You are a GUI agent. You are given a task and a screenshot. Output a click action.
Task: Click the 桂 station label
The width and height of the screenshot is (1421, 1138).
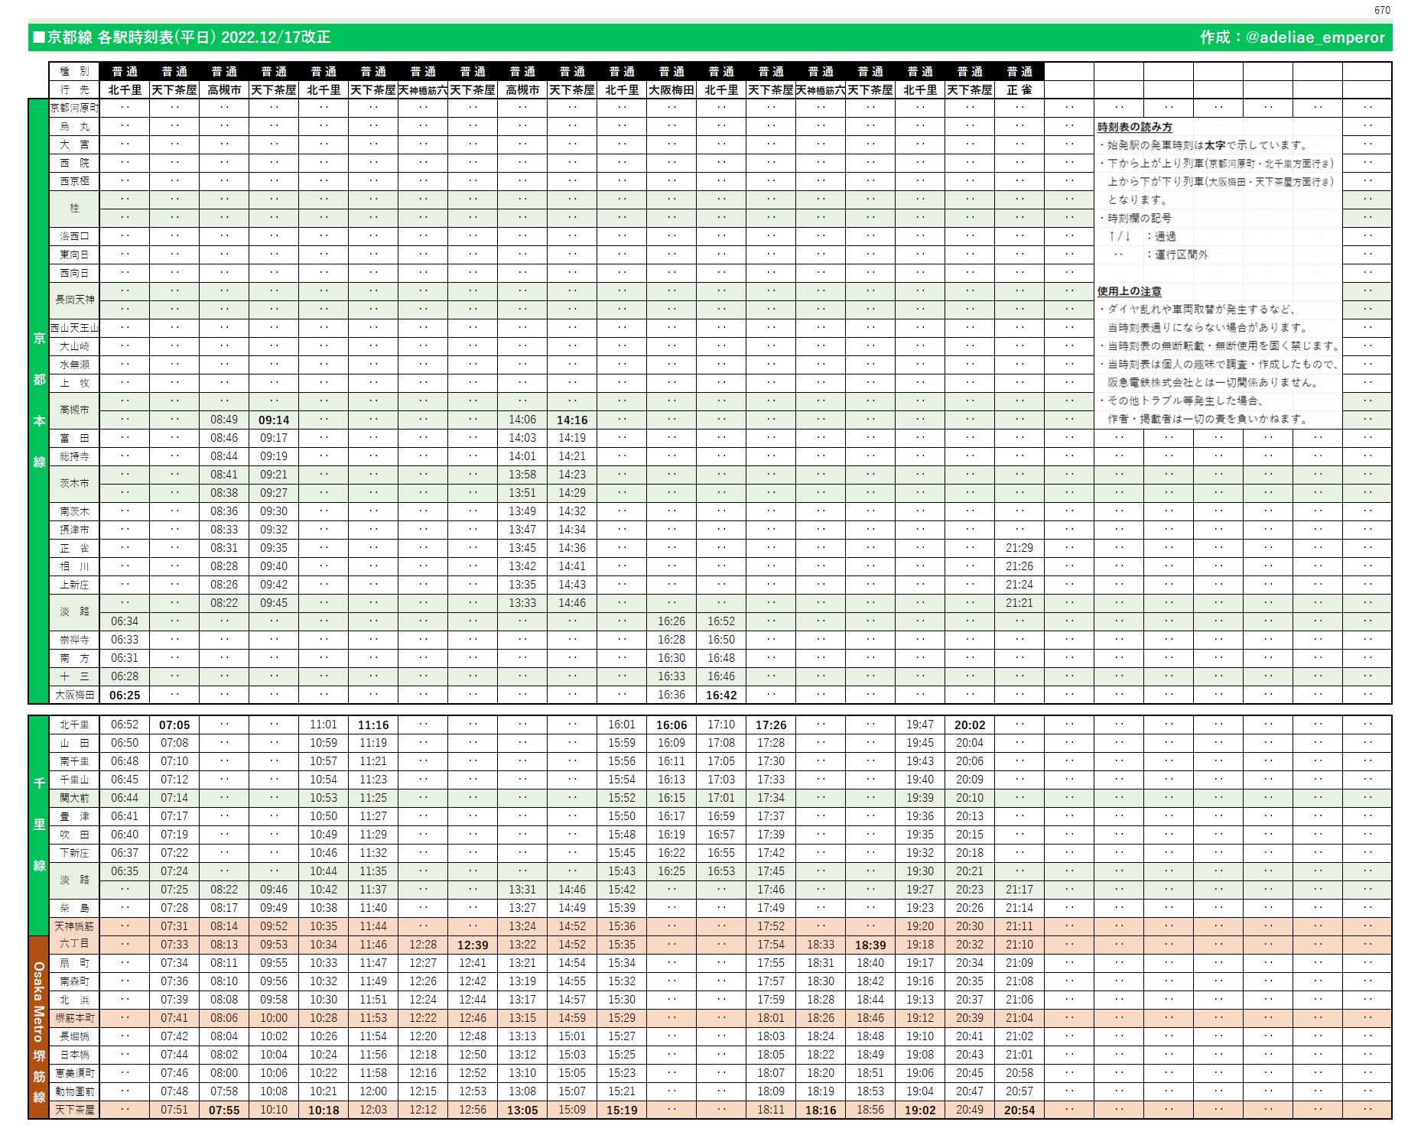tap(74, 209)
